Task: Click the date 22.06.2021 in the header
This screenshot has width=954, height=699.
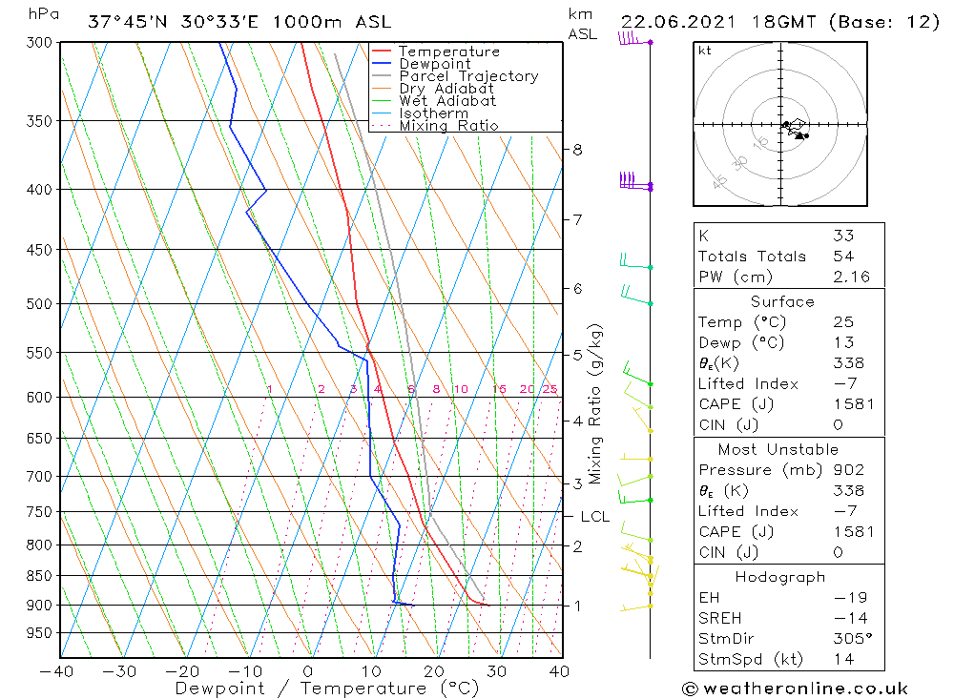Action: click(x=677, y=23)
